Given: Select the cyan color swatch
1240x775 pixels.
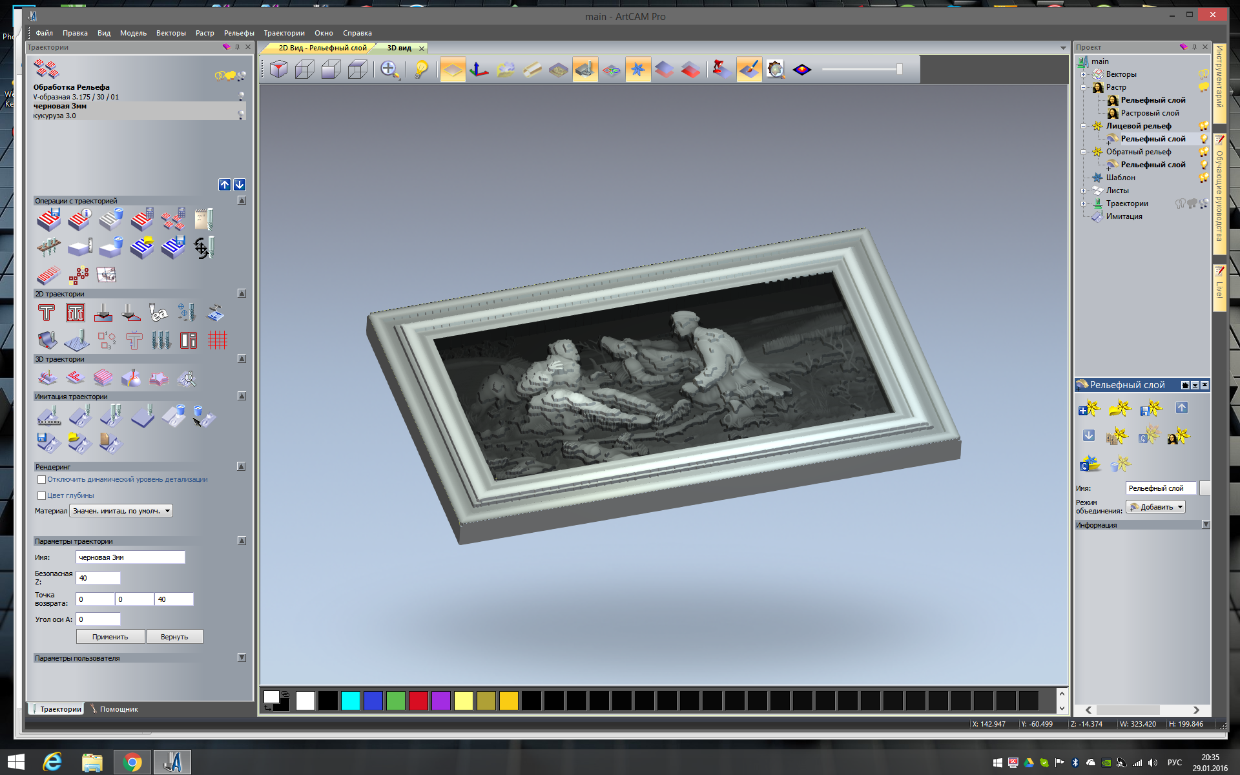Looking at the screenshot, I should pos(350,701).
